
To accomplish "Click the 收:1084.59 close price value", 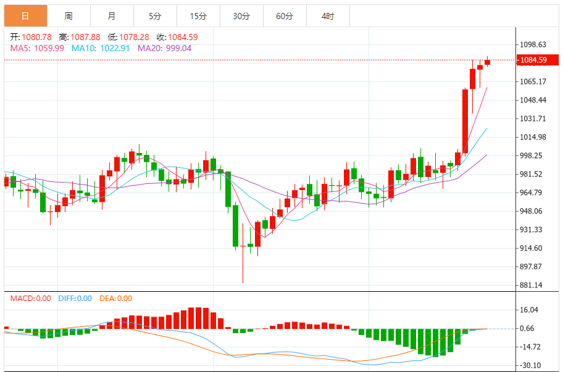I will tap(177, 37).
